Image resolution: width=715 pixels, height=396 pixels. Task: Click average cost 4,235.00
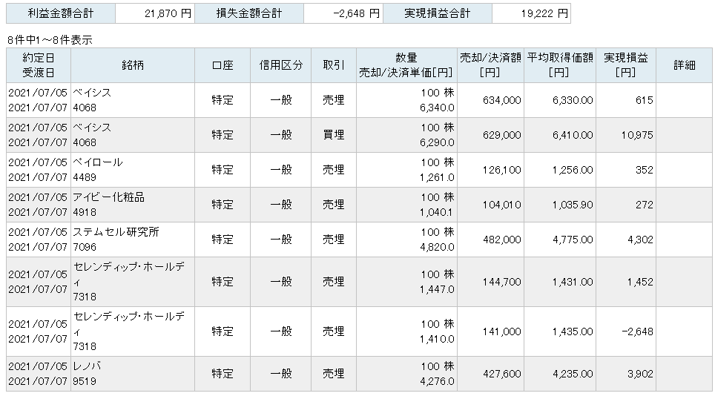tap(560, 374)
